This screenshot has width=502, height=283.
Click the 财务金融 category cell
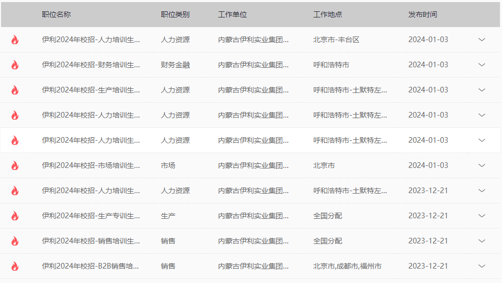point(175,65)
